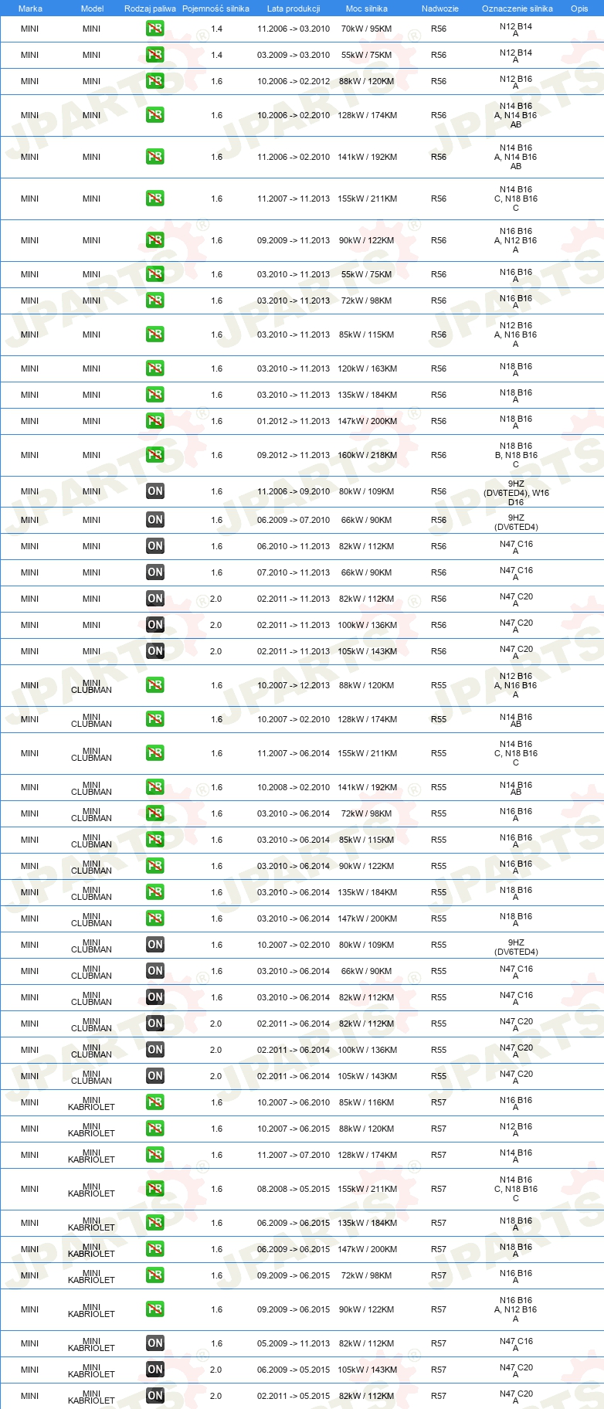Image resolution: width=604 pixels, height=1409 pixels.
Task: Select the date cell 10.2007 -> 06.2015
Action: 294,1129
